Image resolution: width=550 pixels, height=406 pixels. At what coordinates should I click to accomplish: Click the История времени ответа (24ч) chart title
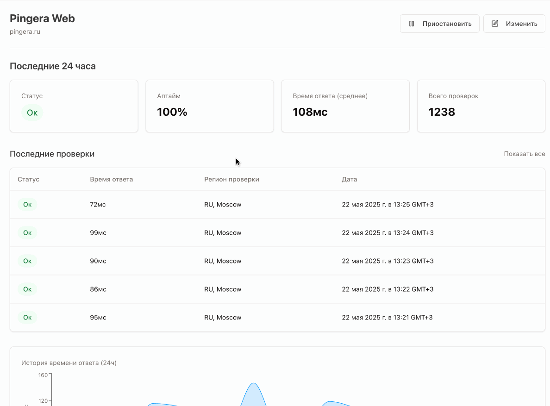(69, 363)
